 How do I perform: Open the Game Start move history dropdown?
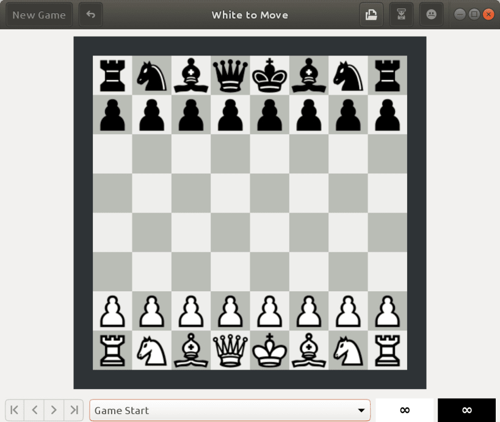pyautogui.click(x=230, y=410)
